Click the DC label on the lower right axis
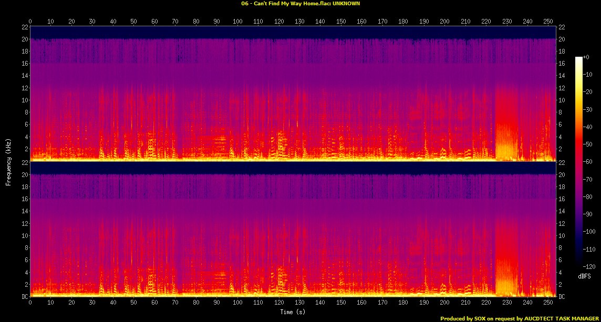This screenshot has height=322, width=601. pyautogui.click(x=563, y=297)
